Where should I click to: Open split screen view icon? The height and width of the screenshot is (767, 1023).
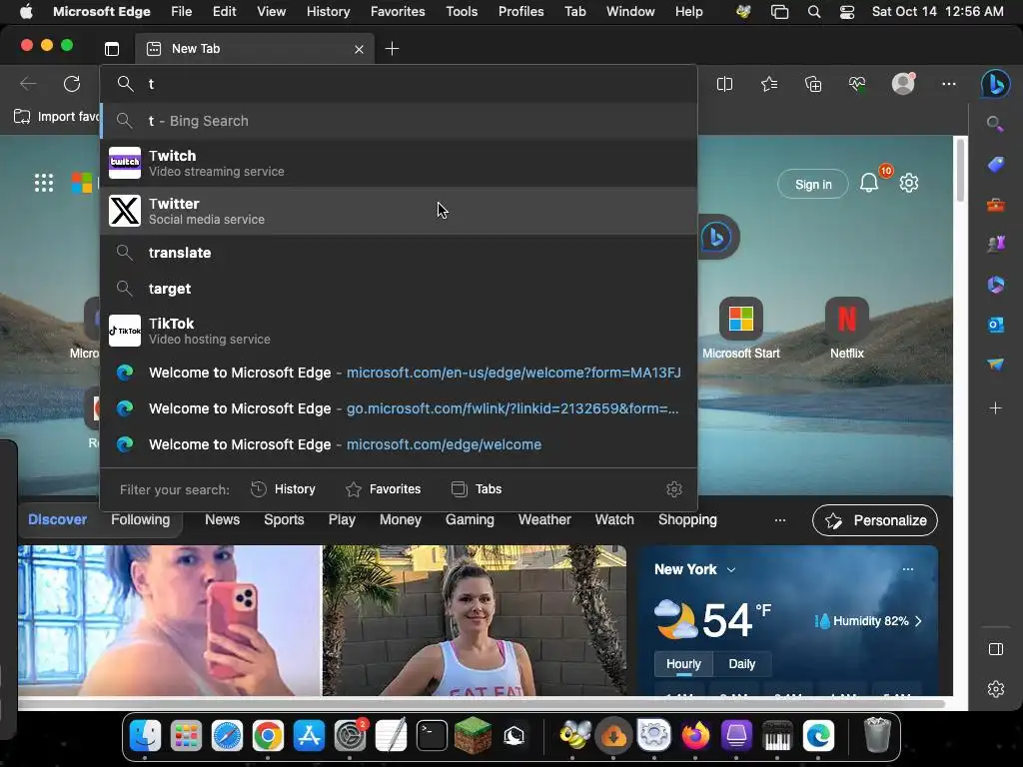724,84
